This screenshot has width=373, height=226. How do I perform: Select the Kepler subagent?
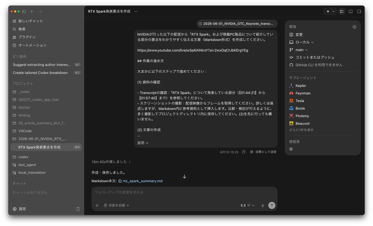point(298,86)
